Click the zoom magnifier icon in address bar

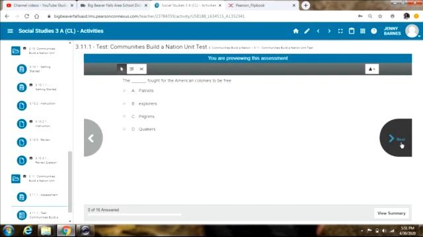click(370, 16)
